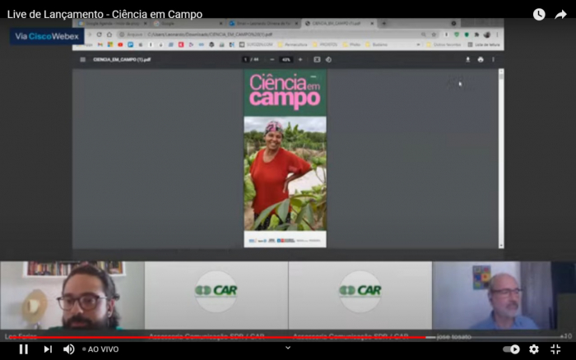Open PDF viewer more options menu
This screenshot has height=360, width=576.
(493, 59)
